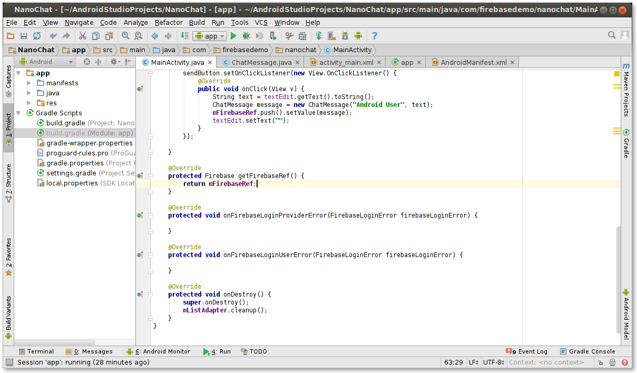Click the Replace toolbar icon
Image resolution: width=637 pixels, height=373 pixels.
click(x=139, y=36)
